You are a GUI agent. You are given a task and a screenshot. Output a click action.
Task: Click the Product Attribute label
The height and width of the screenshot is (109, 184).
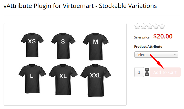148,47
